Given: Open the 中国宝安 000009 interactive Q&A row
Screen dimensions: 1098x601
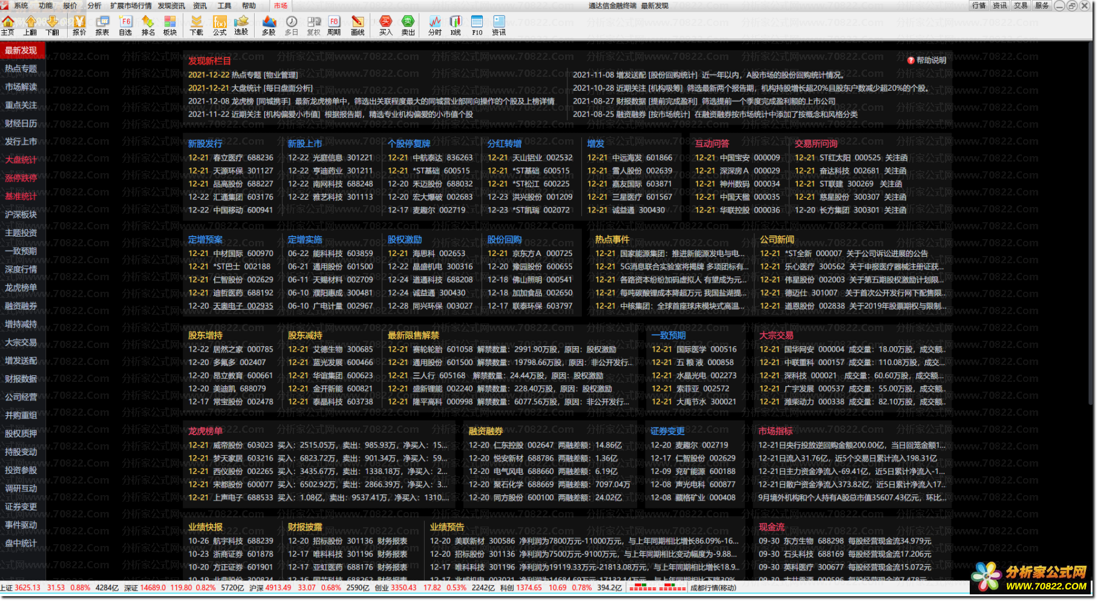Looking at the screenshot, I should pos(737,157).
